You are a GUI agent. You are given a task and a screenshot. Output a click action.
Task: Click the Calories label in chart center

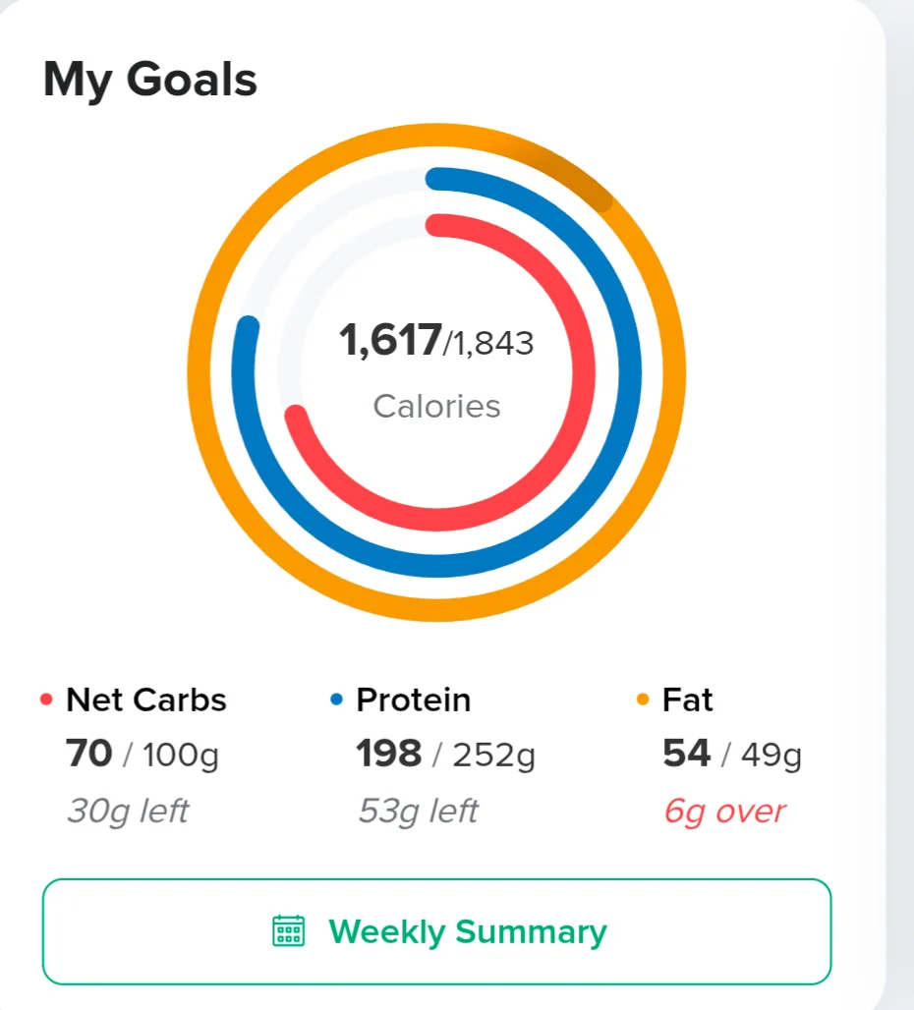point(436,407)
